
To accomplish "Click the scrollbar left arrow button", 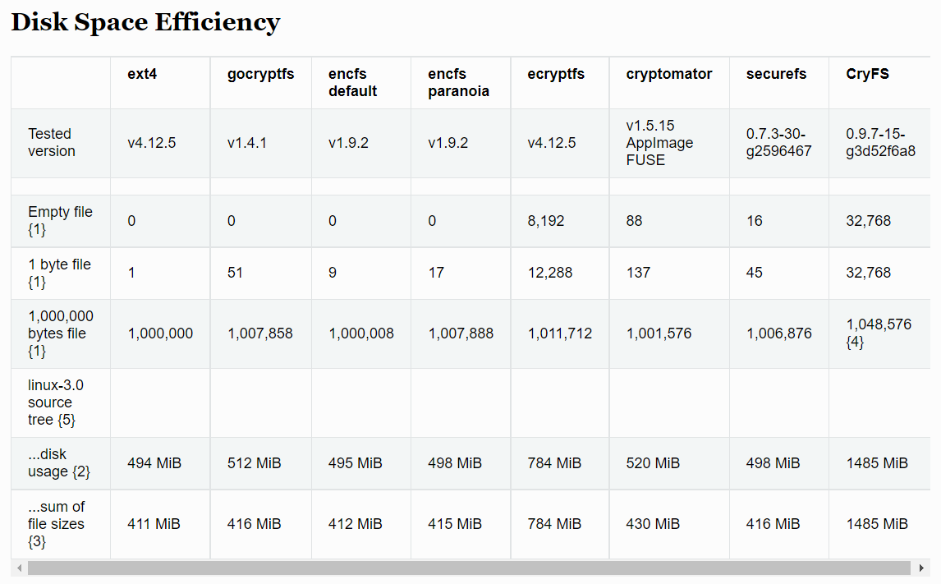I will pyautogui.click(x=17, y=568).
